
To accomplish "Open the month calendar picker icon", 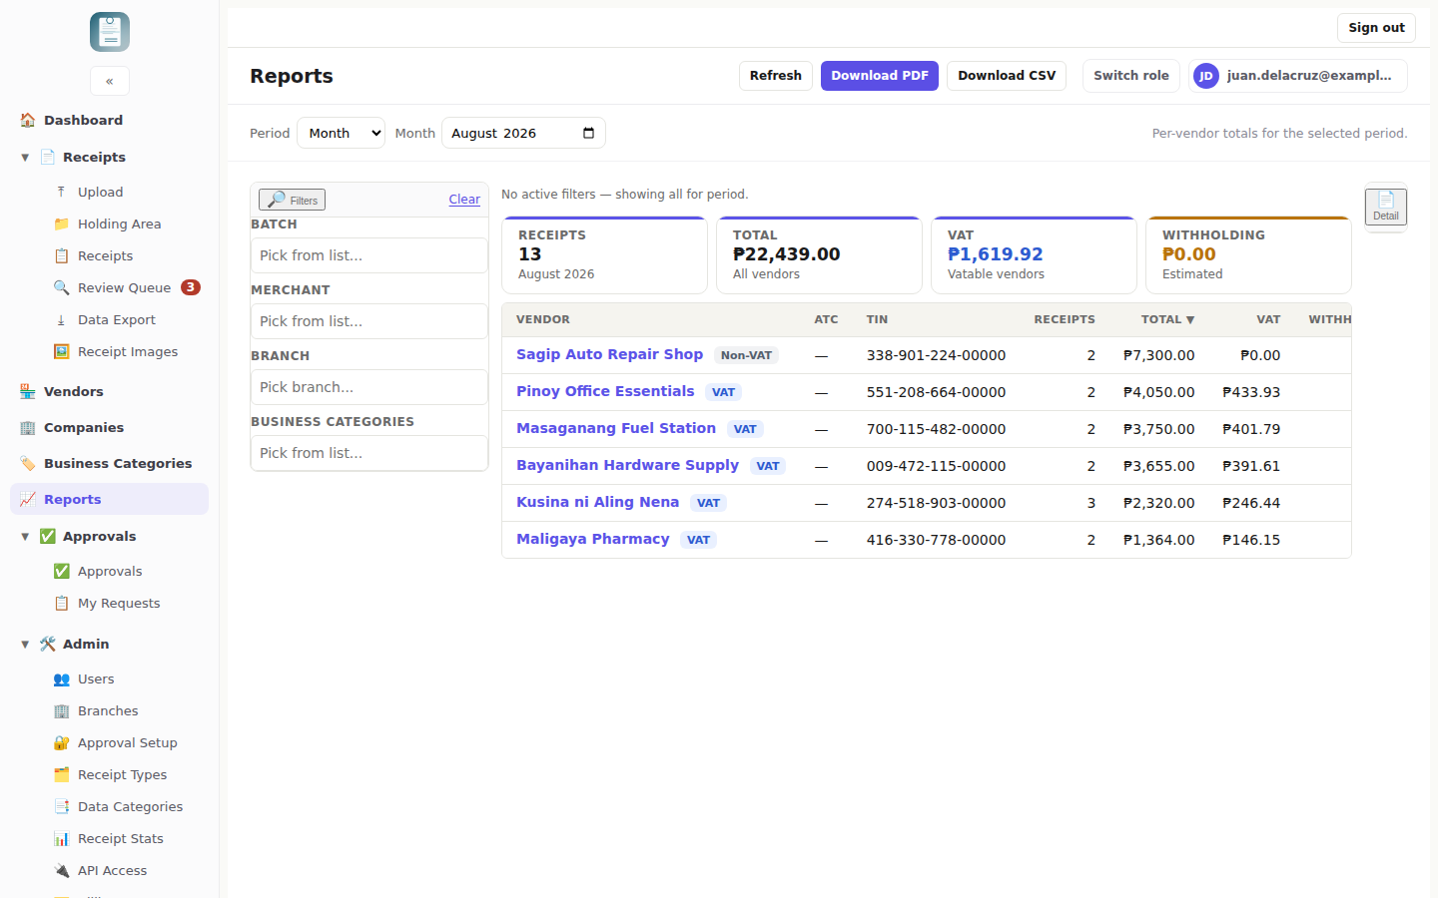I will pyautogui.click(x=588, y=133).
